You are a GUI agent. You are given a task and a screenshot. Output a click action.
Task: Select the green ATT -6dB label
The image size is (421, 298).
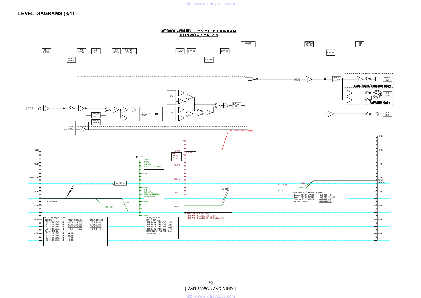tap(109, 207)
